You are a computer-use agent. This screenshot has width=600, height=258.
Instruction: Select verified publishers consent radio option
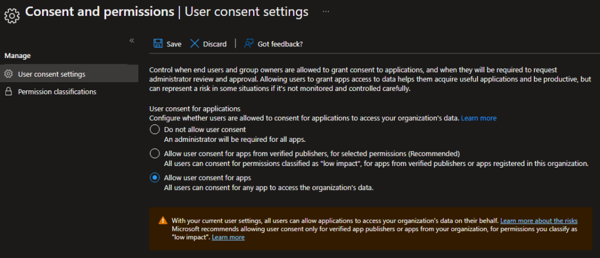point(155,154)
